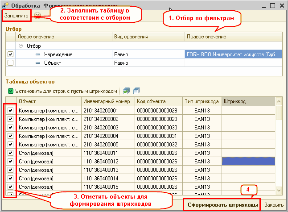Uncheck the row with inventory number 2101340200004
Screen dimensions: 288x212
[10, 136]
